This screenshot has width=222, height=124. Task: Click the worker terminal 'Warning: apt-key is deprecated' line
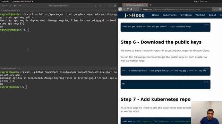click(x=58, y=80)
